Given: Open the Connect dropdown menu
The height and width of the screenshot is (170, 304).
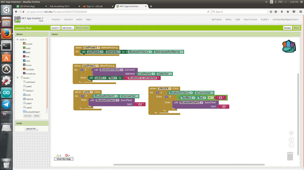Looking at the screenshot, I should point(68,20).
